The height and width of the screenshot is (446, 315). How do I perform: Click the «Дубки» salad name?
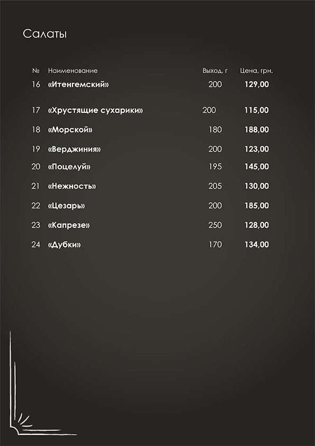[x=64, y=245]
